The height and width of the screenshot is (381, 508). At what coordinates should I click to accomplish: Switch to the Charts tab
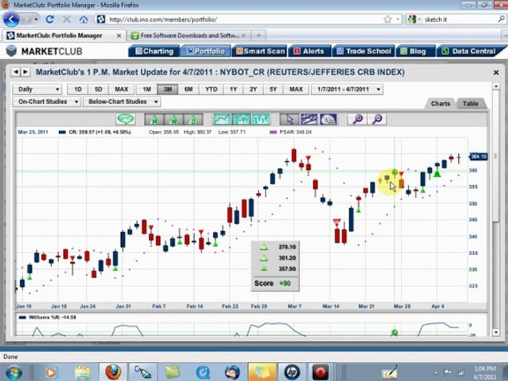click(x=440, y=103)
